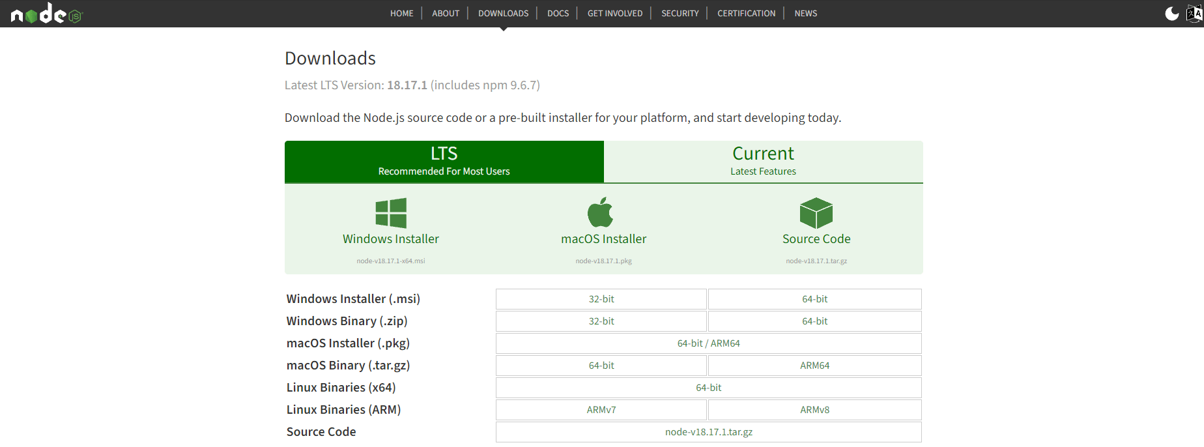Click the Source Code cube icon

coord(816,213)
